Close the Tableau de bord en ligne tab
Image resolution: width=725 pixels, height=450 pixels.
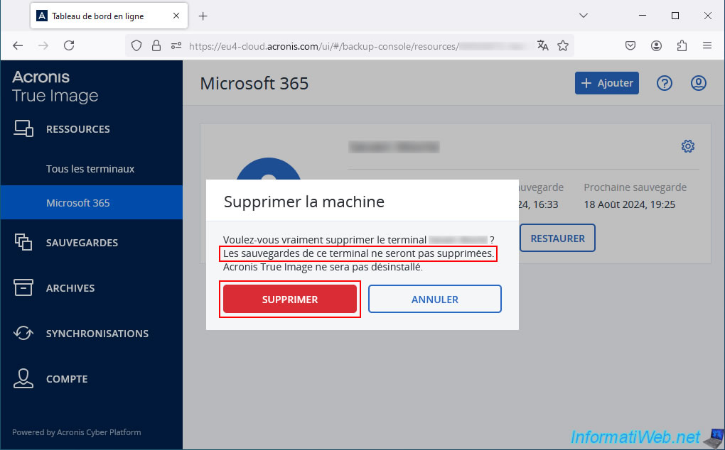point(176,16)
